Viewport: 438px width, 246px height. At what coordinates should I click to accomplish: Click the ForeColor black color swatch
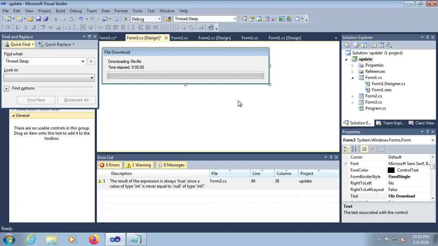coord(391,170)
